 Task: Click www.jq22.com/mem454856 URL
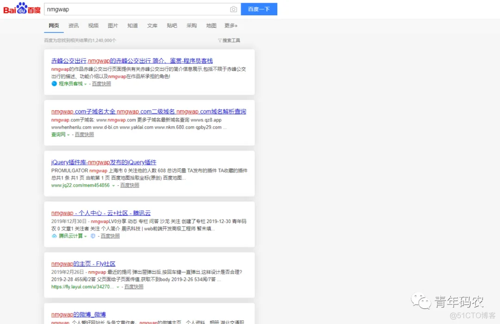coord(81,185)
